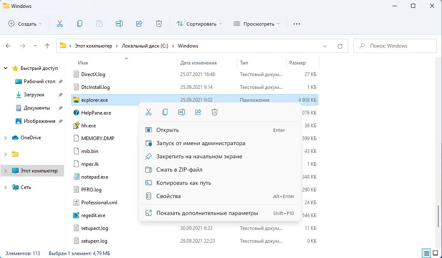
Task: Open the Просмотреть dropdown menu
Action: (256, 24)
